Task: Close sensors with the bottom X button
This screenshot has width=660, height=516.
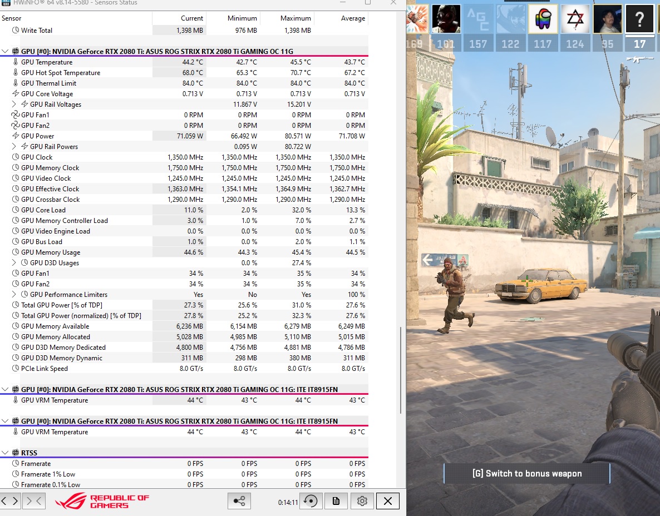Action: tap(388, 501)
